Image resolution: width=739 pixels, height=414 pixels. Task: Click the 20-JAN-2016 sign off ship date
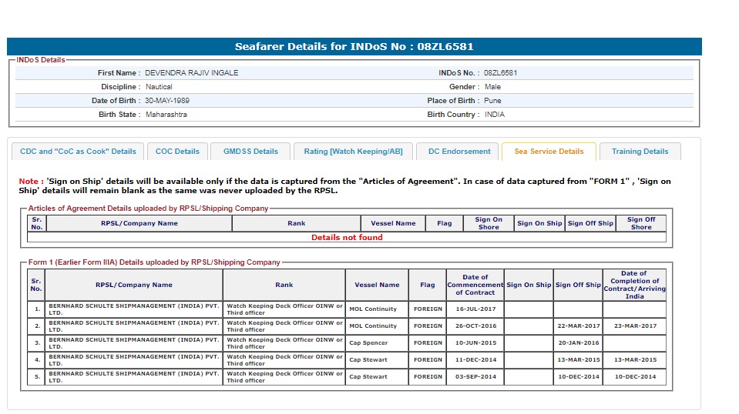click(578, 343)
